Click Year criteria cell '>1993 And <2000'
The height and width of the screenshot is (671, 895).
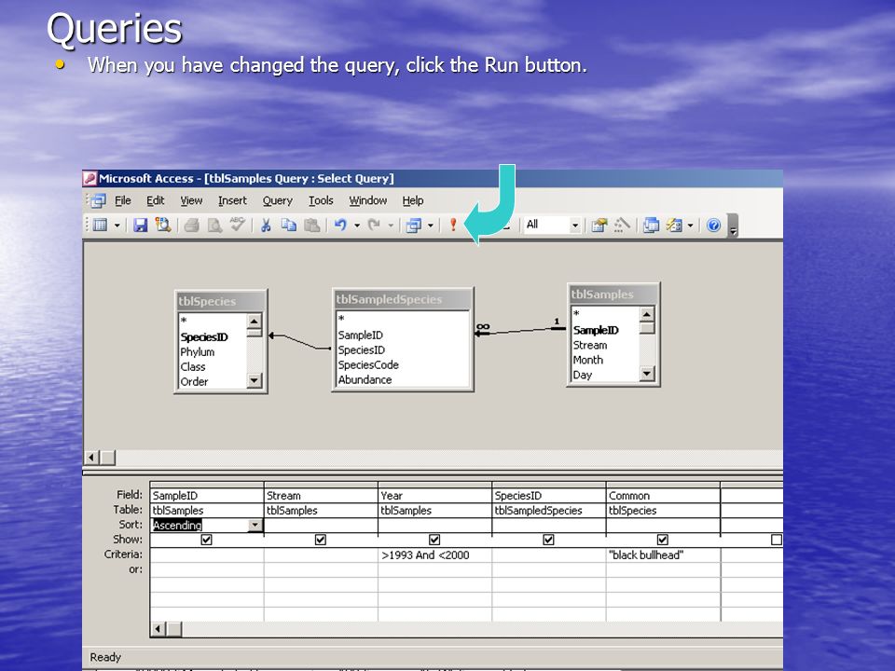click(434, 555)
